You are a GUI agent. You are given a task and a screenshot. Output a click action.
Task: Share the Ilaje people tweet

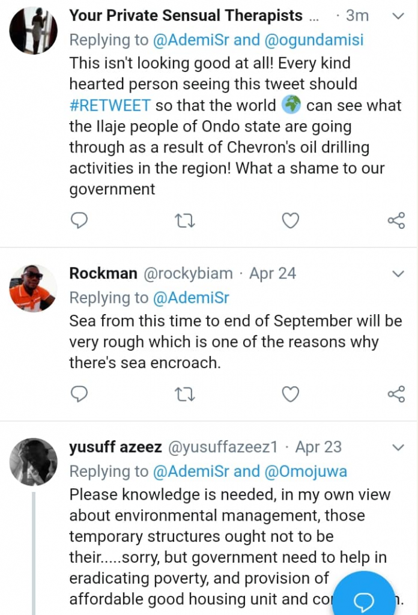(396, 221)
